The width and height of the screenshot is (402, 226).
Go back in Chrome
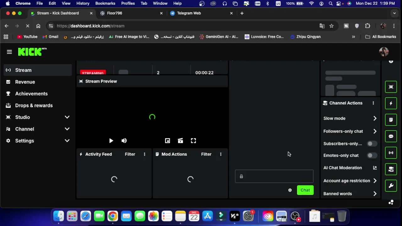point(7,26)
